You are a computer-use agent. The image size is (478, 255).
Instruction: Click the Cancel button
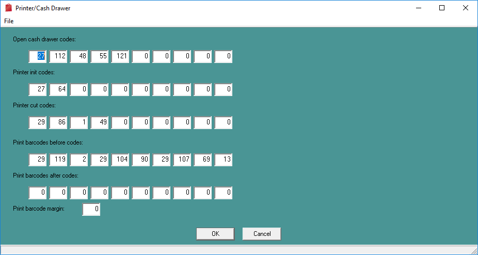pos(262,234)
